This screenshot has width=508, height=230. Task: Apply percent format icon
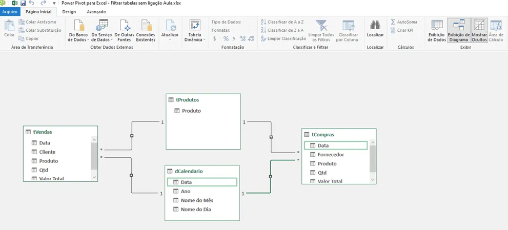(x=226, y=38)
